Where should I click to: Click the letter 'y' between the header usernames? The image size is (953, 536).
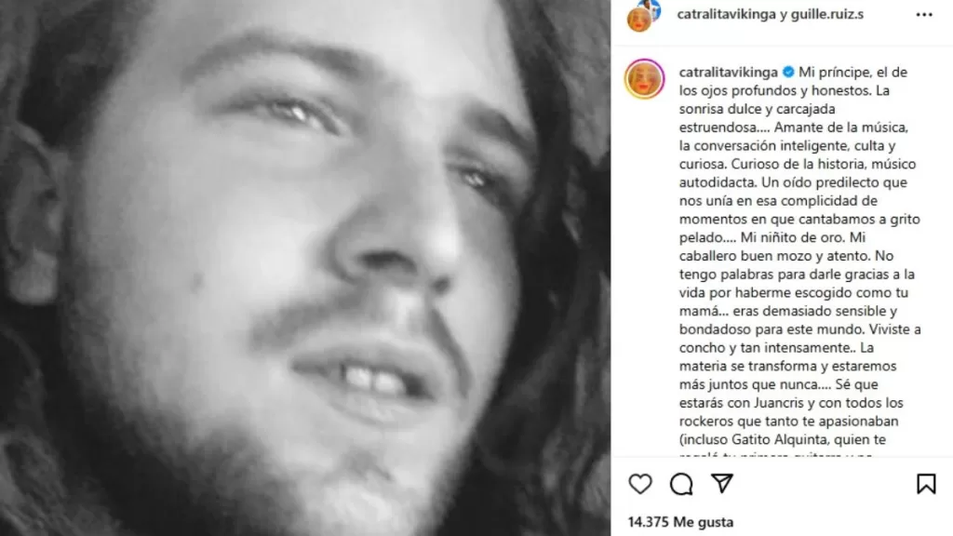tap(783, 15)
